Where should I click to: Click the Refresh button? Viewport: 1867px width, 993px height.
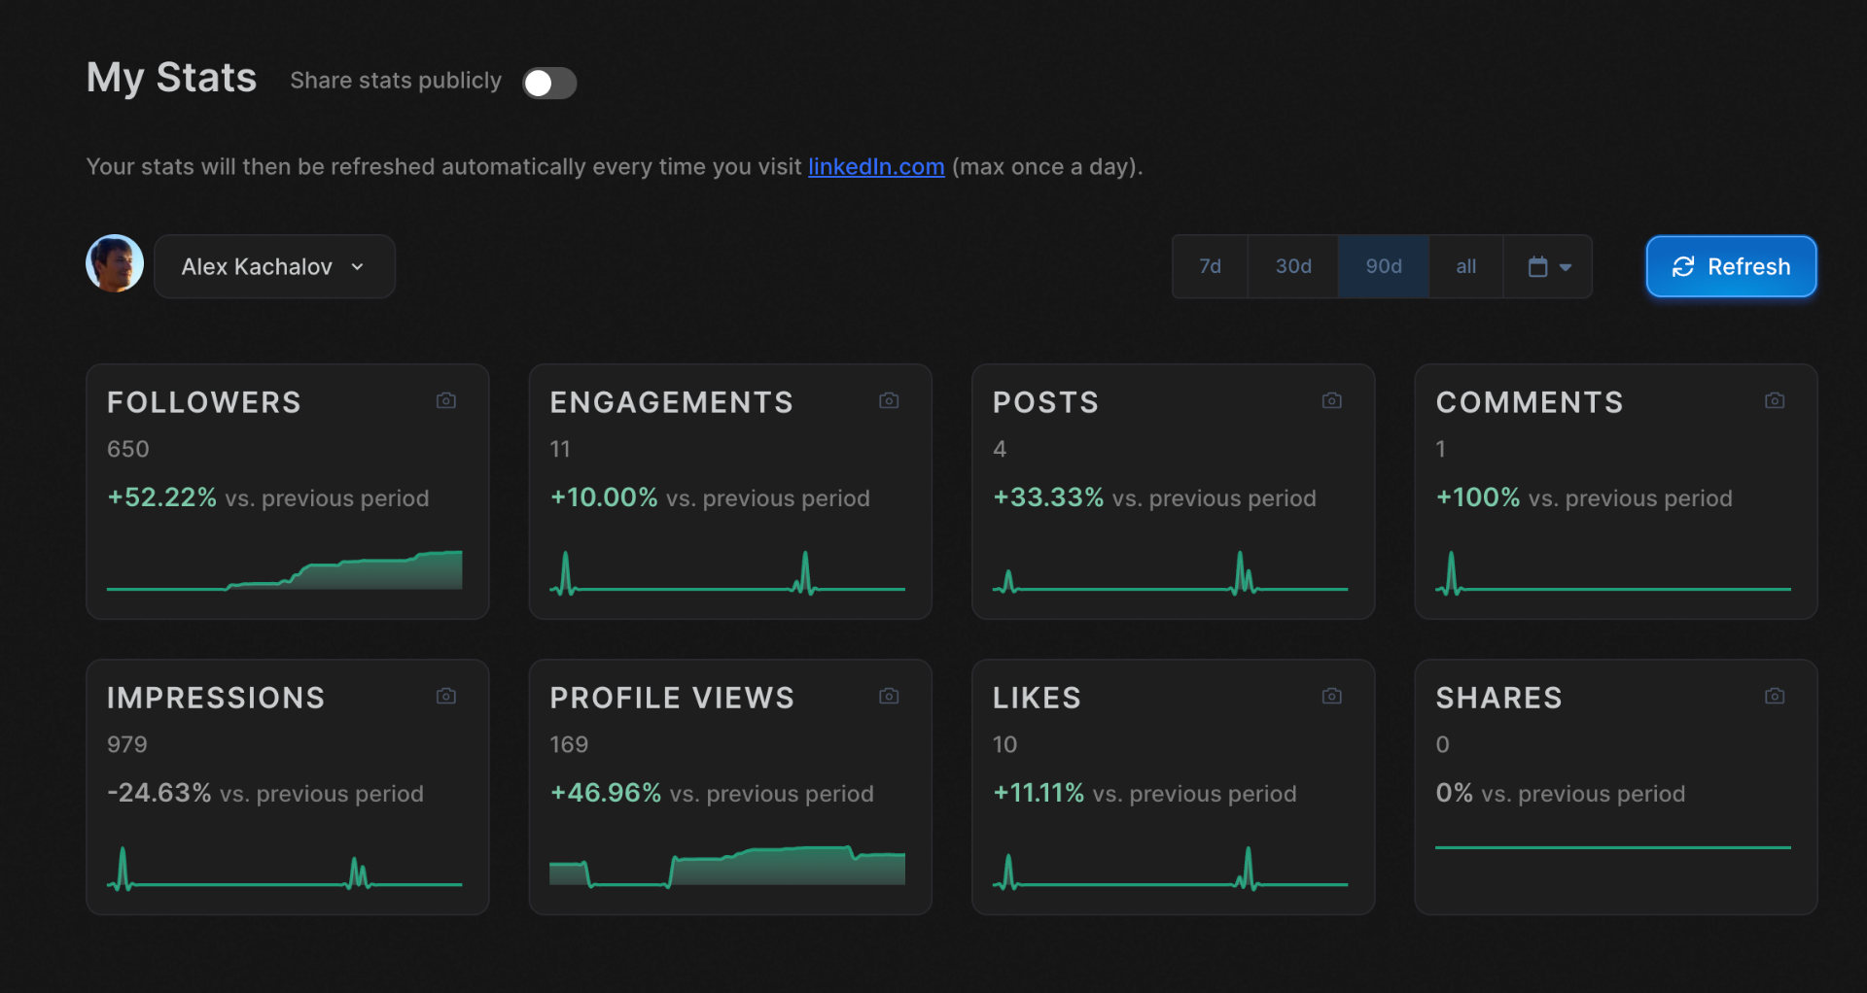1731,266
